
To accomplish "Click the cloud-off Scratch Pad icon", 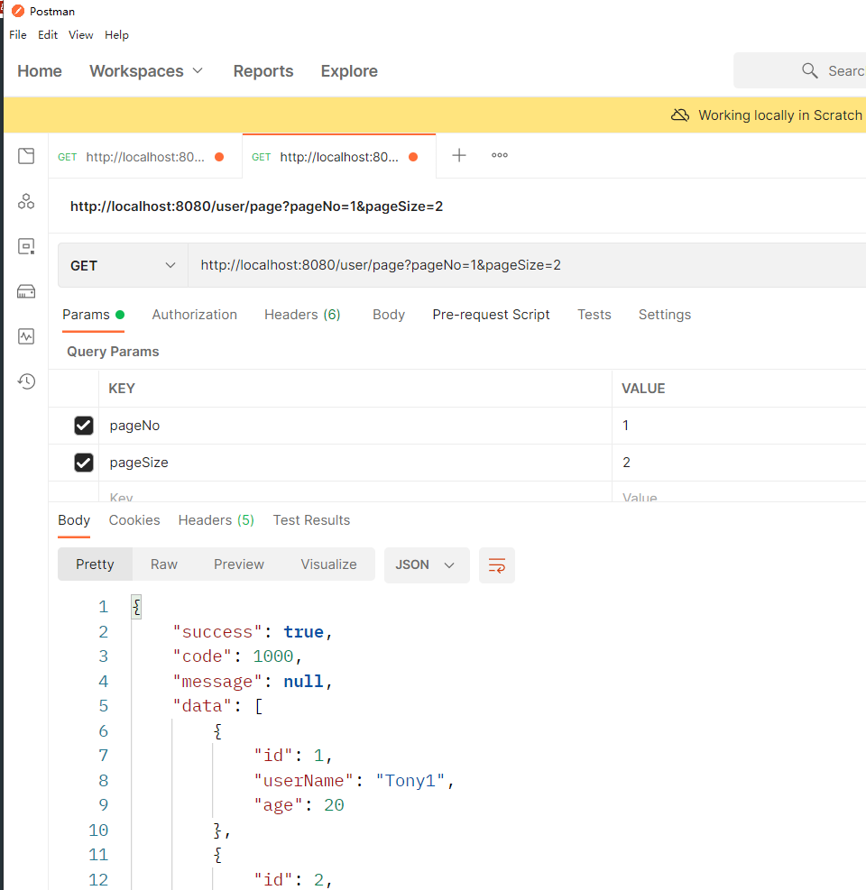I will click(x=680, y=115).
